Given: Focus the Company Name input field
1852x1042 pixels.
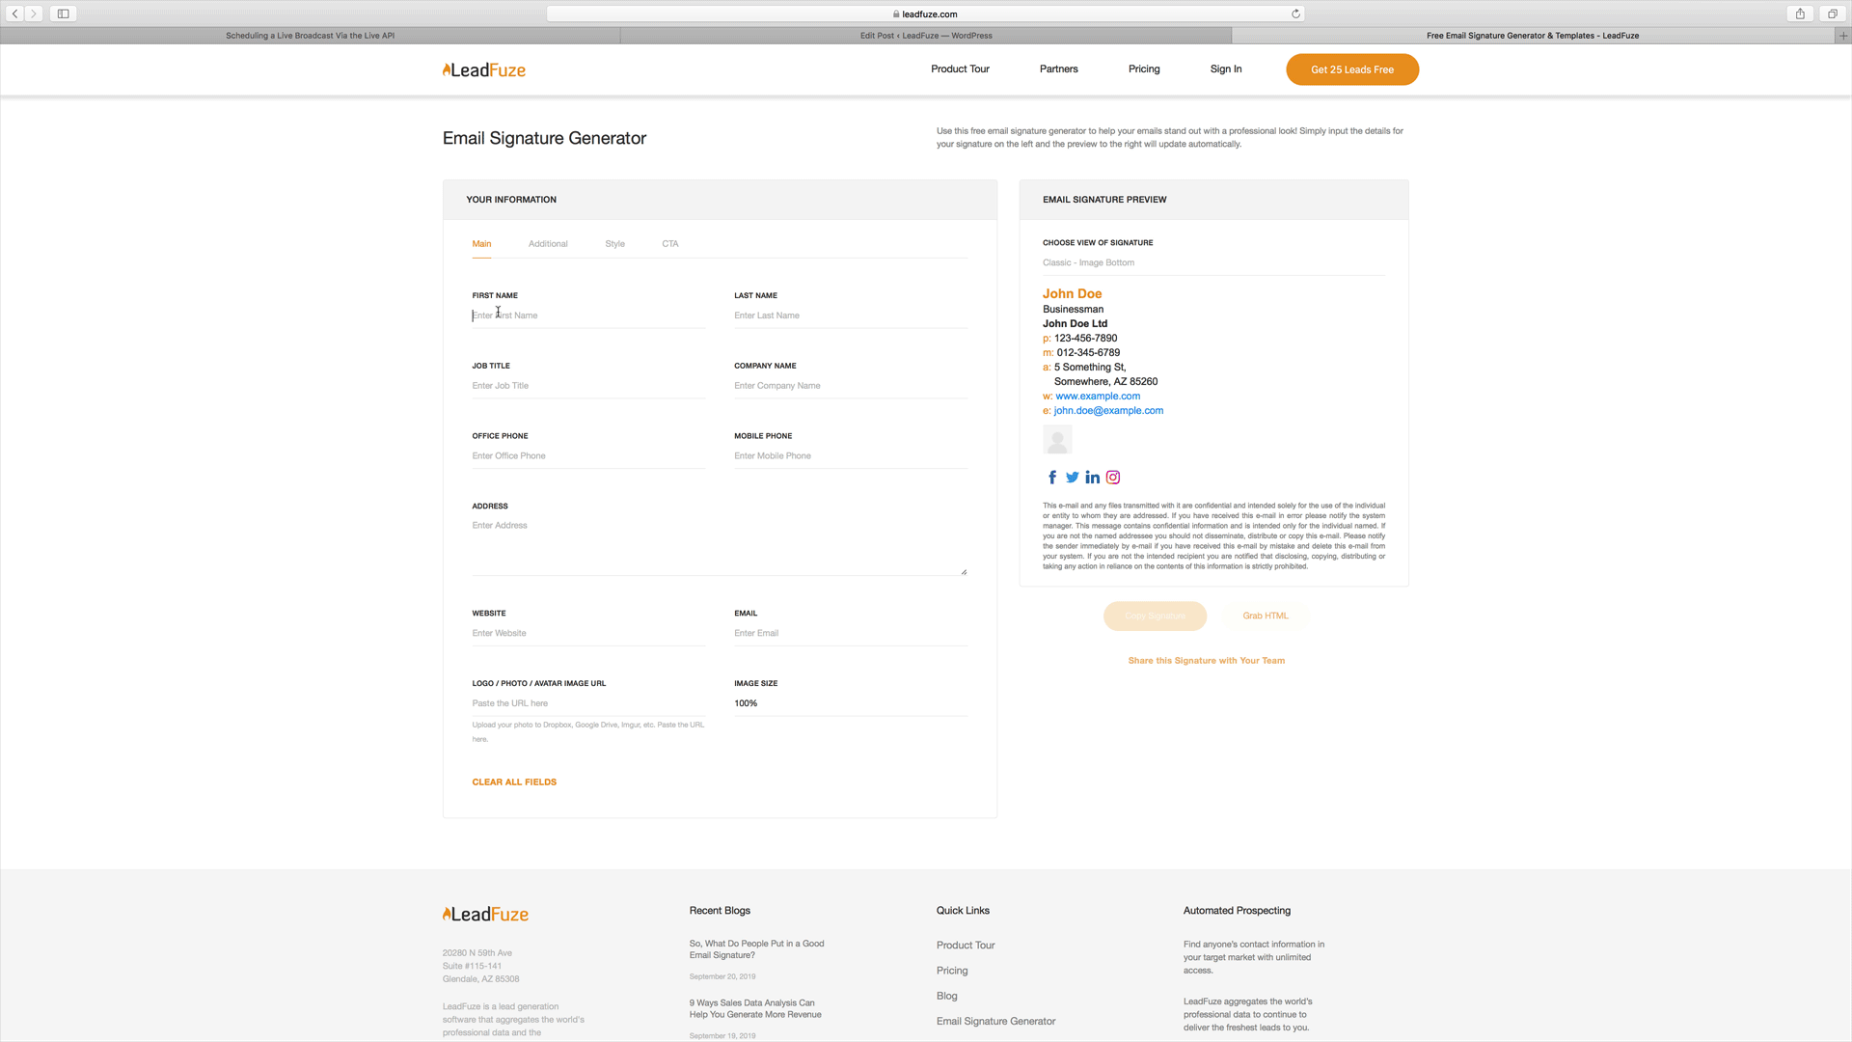Looking at the screenshot, I should (x=850, y=386).
